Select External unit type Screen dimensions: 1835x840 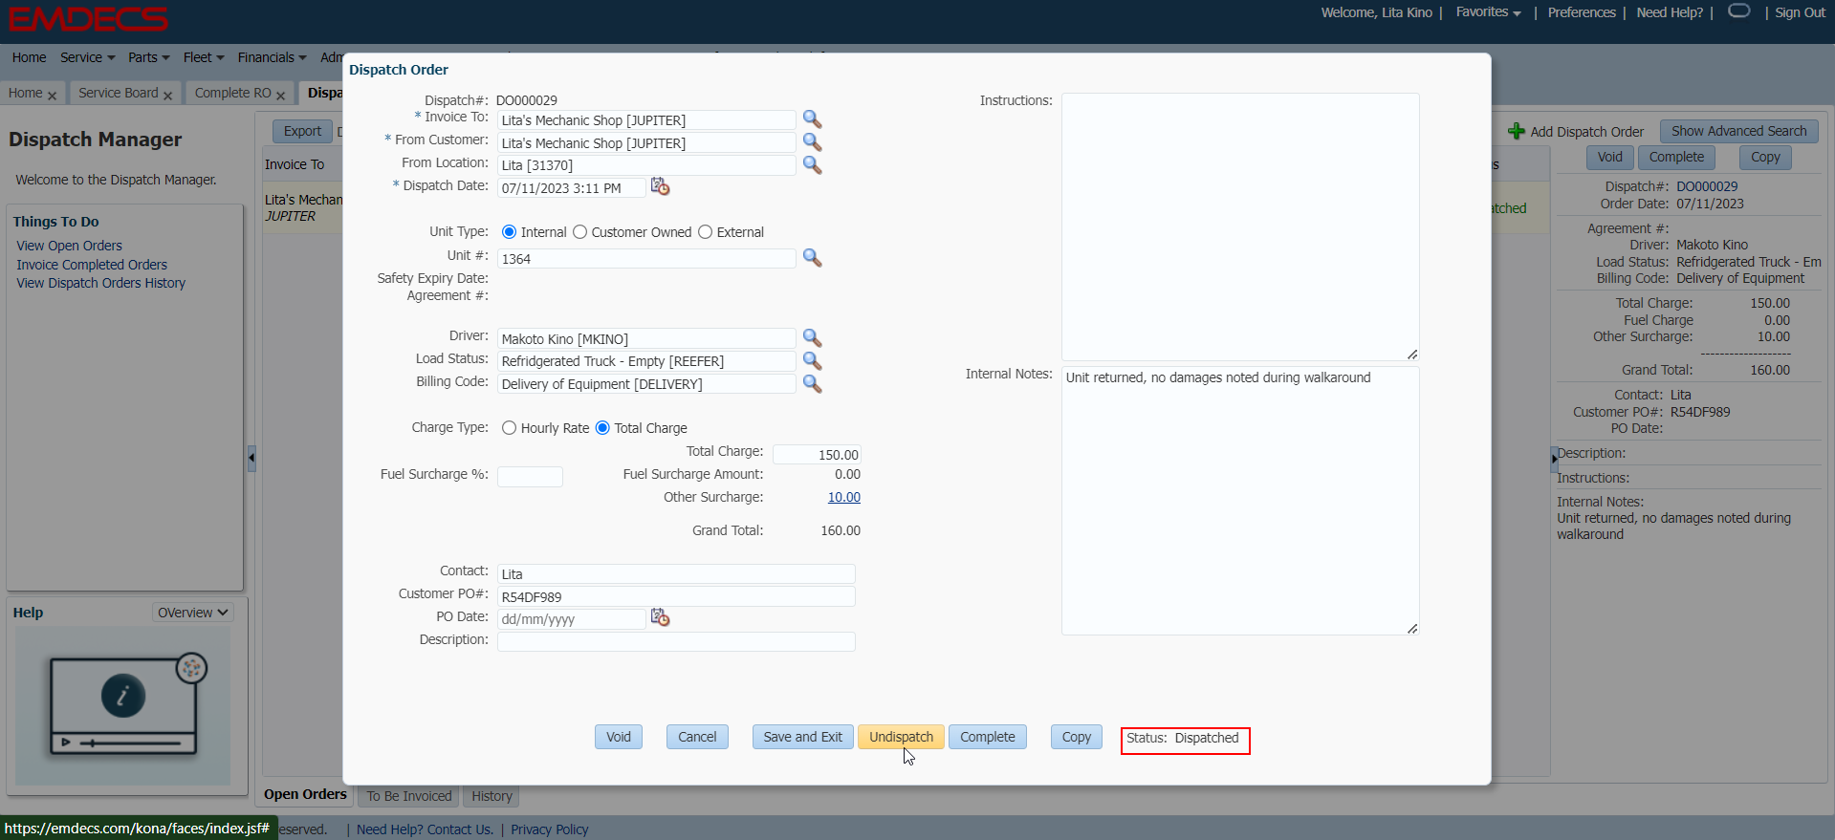click(705, 232)
